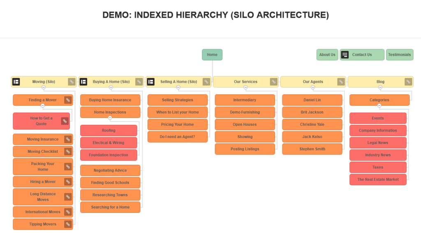Image resolution: width=421 pixels, height=233 pixels.
Task: Click the link icon on the Blog node
Action: [x=408, y=82]
